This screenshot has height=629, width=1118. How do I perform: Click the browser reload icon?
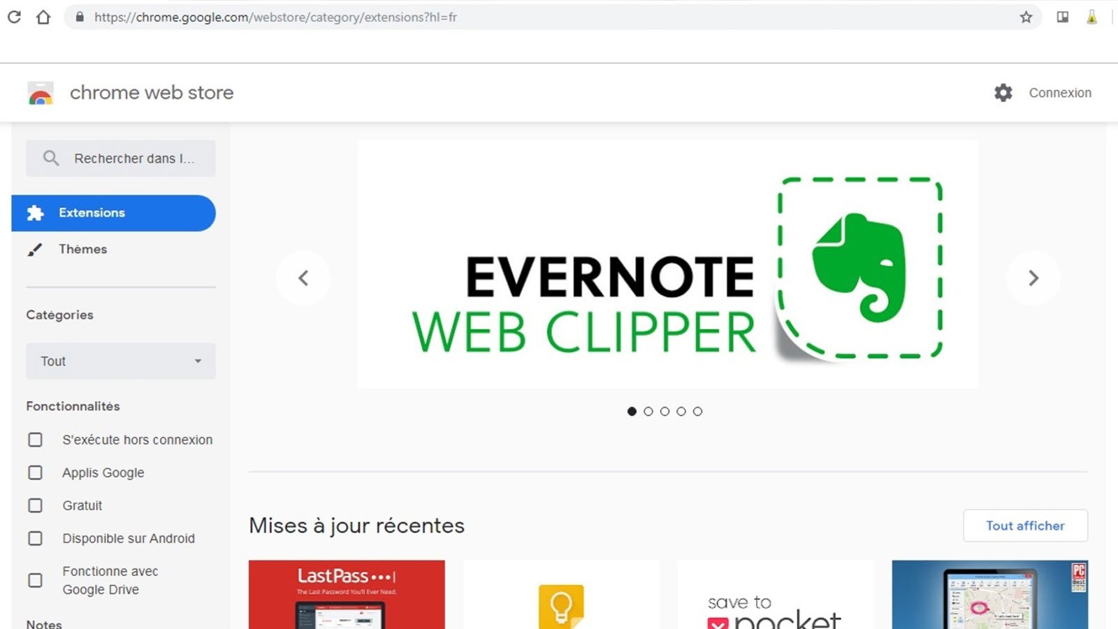point(14,17)
